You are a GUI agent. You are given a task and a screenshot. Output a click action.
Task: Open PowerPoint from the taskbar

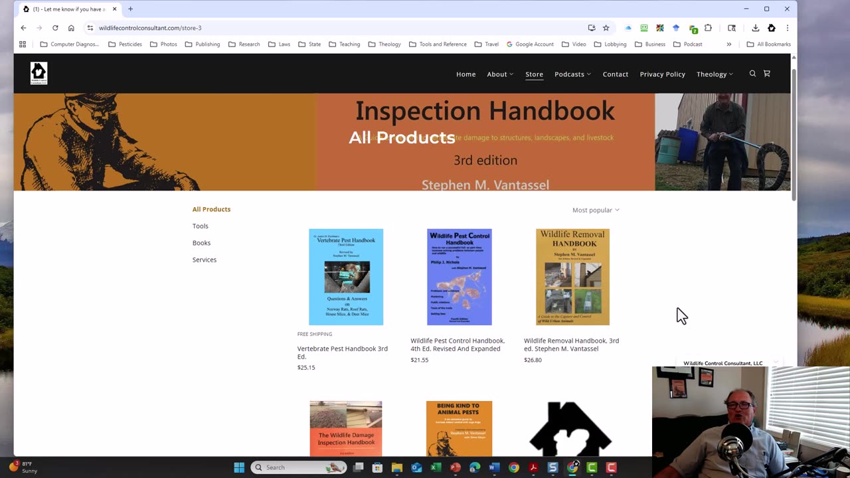(x=456, y=467)
